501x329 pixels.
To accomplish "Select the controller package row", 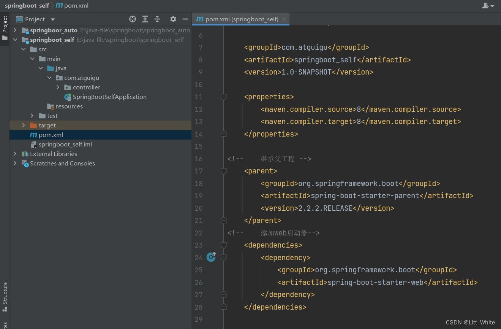I will click(x=100, y=87).
